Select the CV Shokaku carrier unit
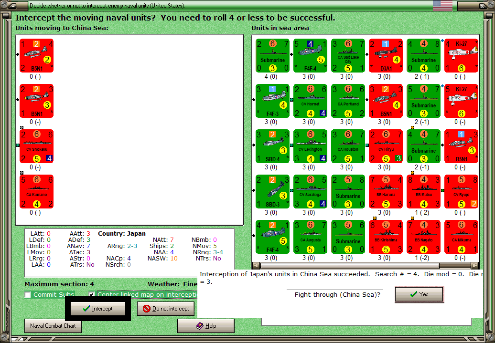This screenshot has height=343, width=495. coord(37,146)
